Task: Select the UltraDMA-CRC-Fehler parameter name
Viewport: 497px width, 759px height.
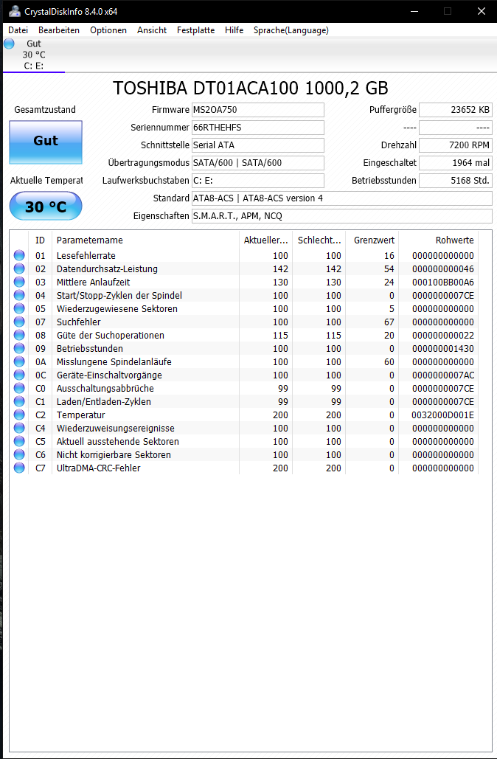Action: tap(99, 468)
